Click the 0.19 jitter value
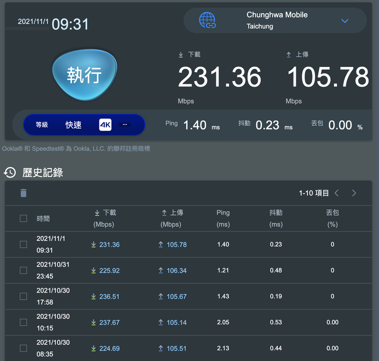 tap(276, 296)
